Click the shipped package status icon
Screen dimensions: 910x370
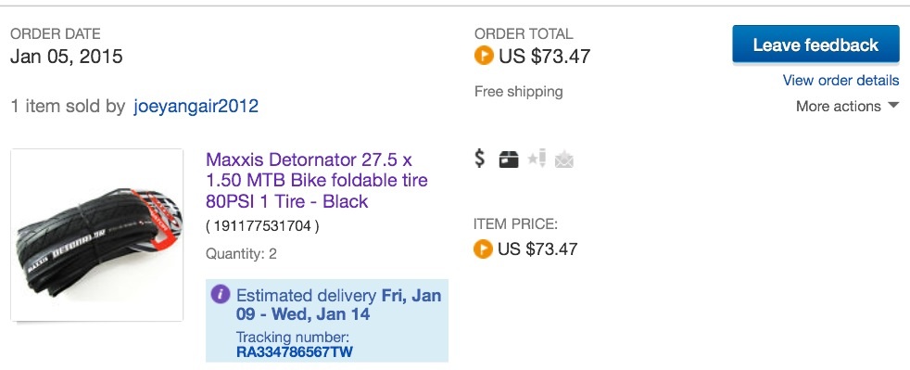coord(509,159)
